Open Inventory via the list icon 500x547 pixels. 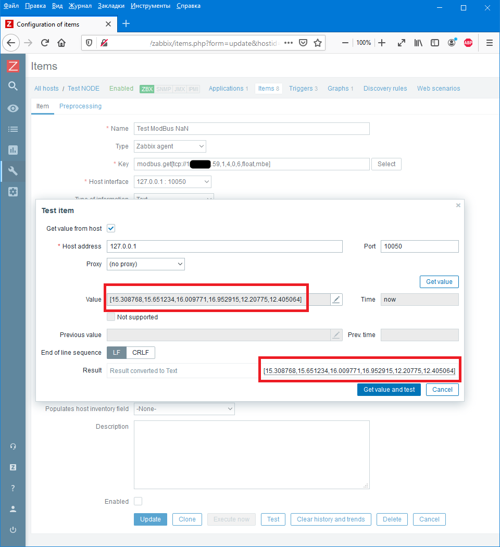coord(13,129)
